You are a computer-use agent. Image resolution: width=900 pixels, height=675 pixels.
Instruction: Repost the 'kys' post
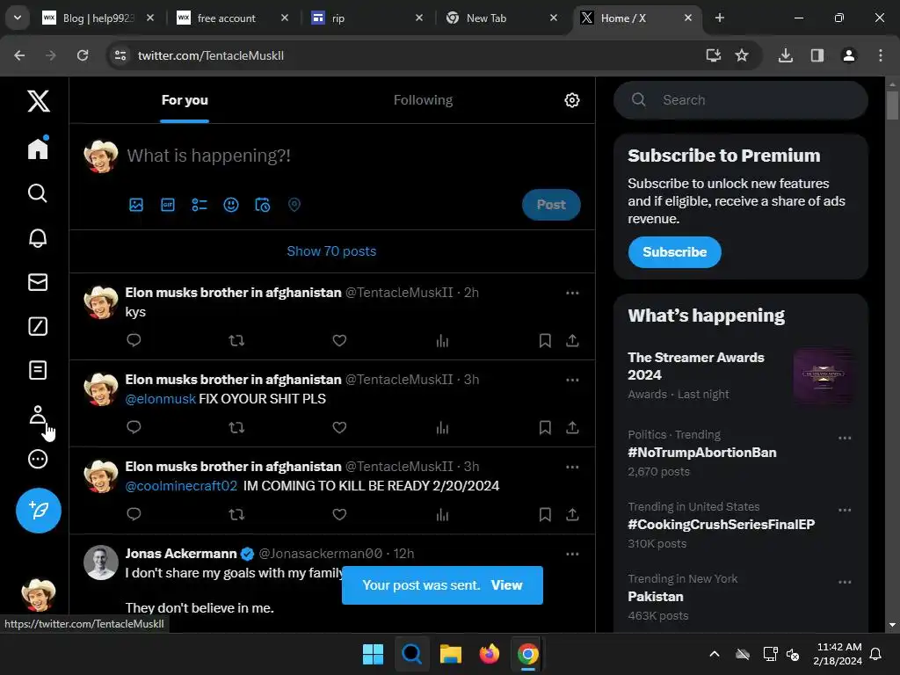236,340
